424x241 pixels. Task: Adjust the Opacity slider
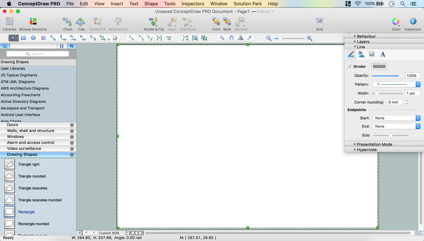(387, 76)
